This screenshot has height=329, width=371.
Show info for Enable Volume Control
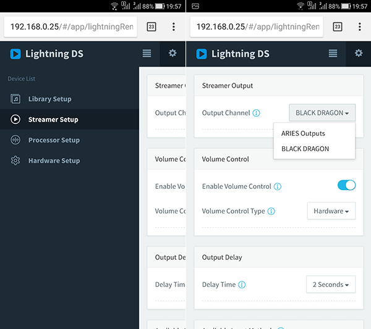point(278,186)
